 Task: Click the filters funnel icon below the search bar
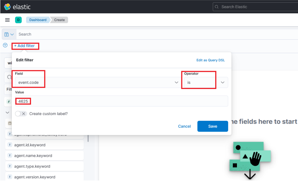tap(5, 45)
